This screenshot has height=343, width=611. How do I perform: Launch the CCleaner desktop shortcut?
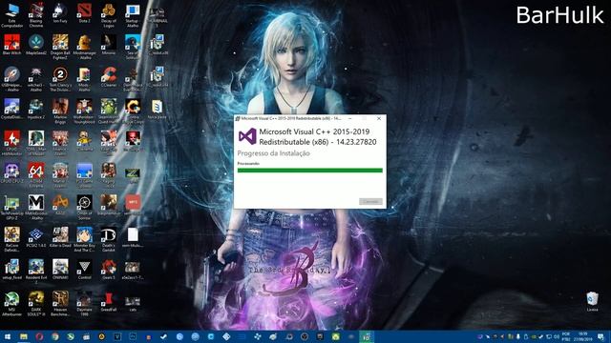[x=108, y=77]
